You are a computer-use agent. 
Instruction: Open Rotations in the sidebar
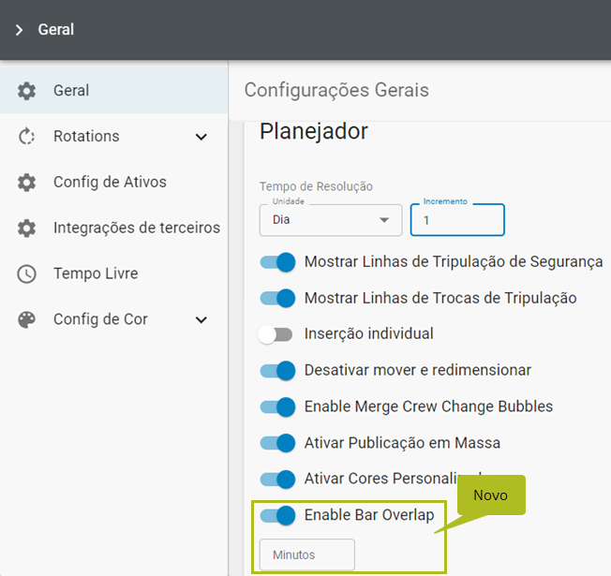point(113,137)
